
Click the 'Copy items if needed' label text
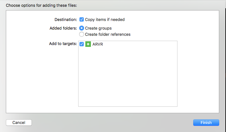click(105, 19)
